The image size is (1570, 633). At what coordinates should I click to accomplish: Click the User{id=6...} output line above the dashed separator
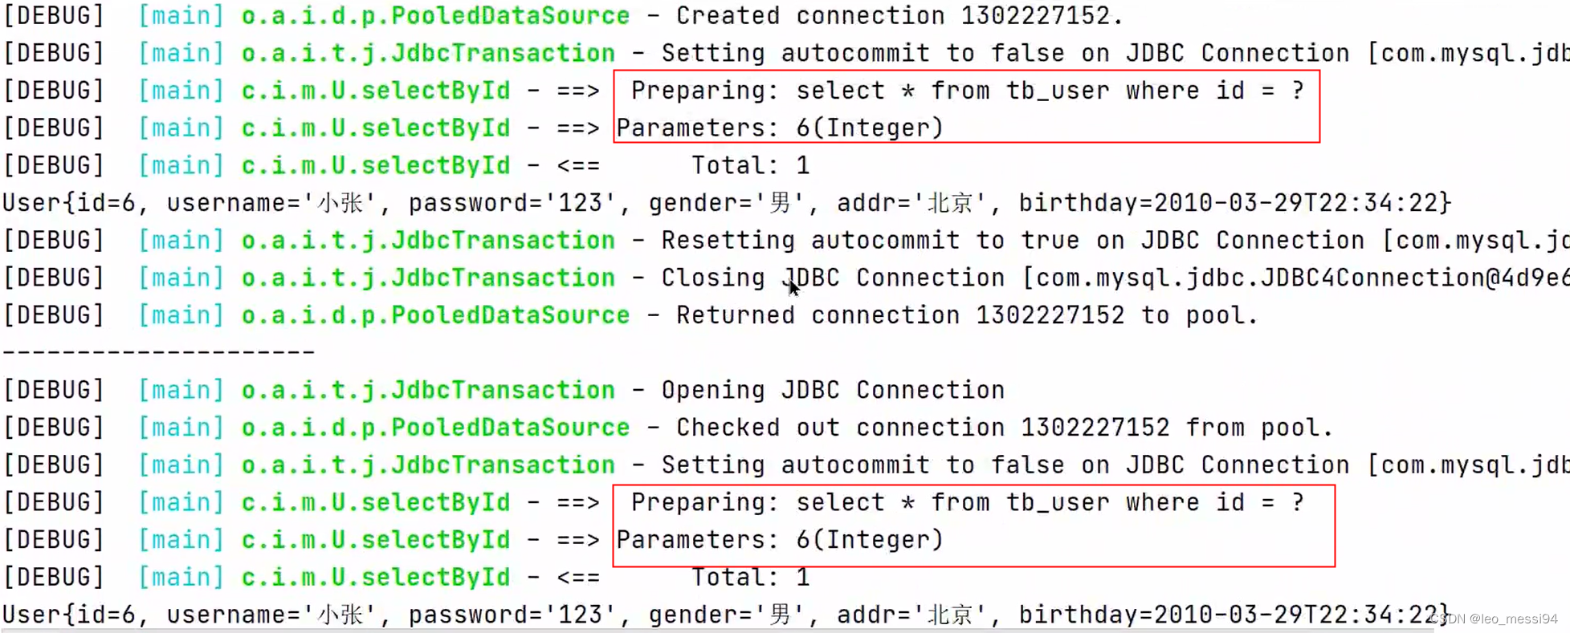(727, 203)
